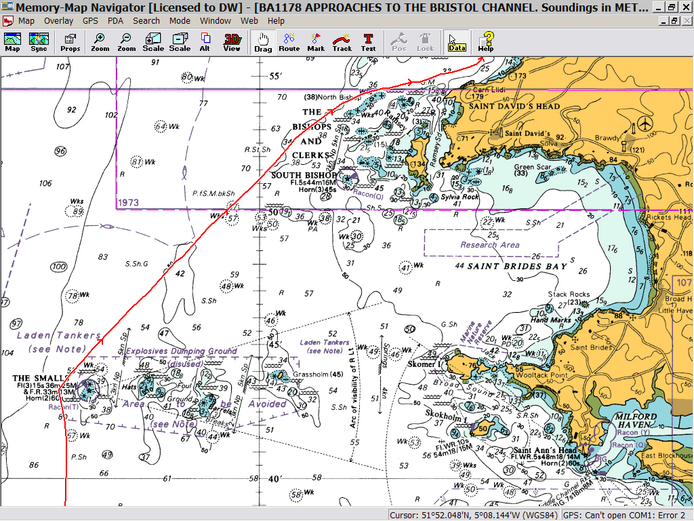Open the Window menu

point(215,21)
